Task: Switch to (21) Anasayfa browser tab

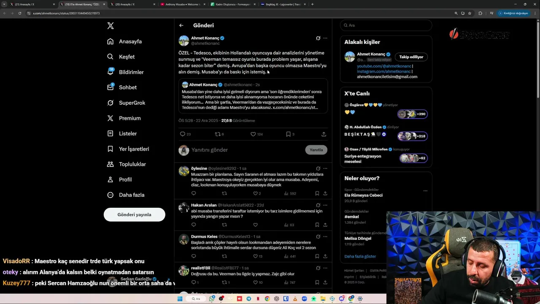Action: point(32,4)
